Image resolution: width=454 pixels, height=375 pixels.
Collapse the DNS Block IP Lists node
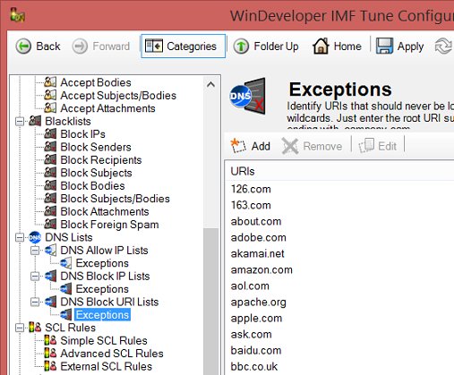[35, 277]
